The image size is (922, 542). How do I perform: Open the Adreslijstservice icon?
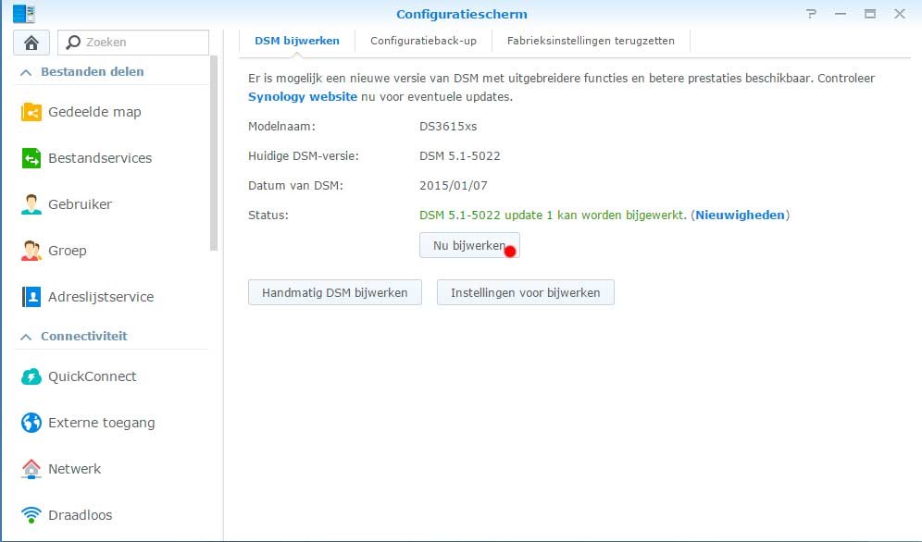click(x=31, y=297)
